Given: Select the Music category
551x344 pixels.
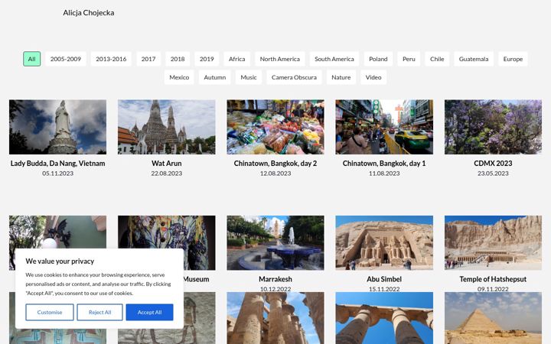Looking at the screenshot, I should click(249, 77).
